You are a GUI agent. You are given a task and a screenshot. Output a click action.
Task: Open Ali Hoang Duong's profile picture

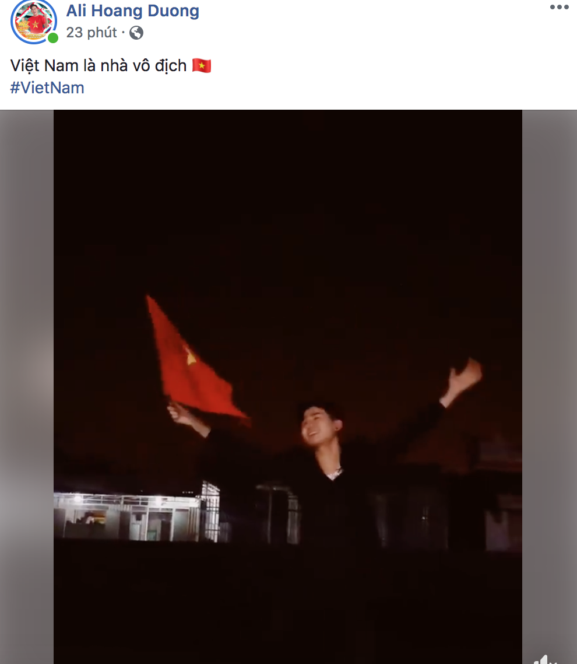tap(33, 22)
